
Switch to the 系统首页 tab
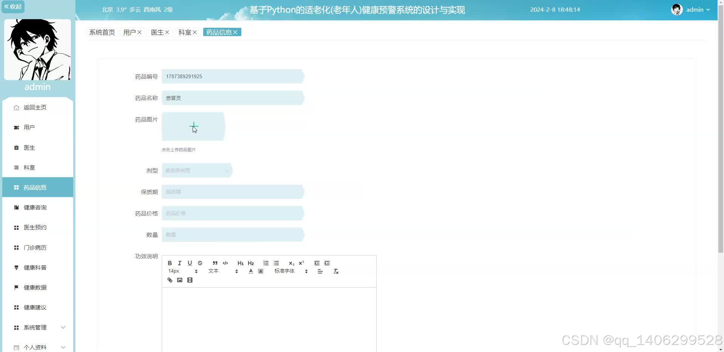(x=102, y=32)
